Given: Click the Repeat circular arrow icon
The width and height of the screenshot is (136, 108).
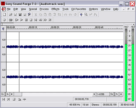Looking at the screenshot, I should pos(75,14).
